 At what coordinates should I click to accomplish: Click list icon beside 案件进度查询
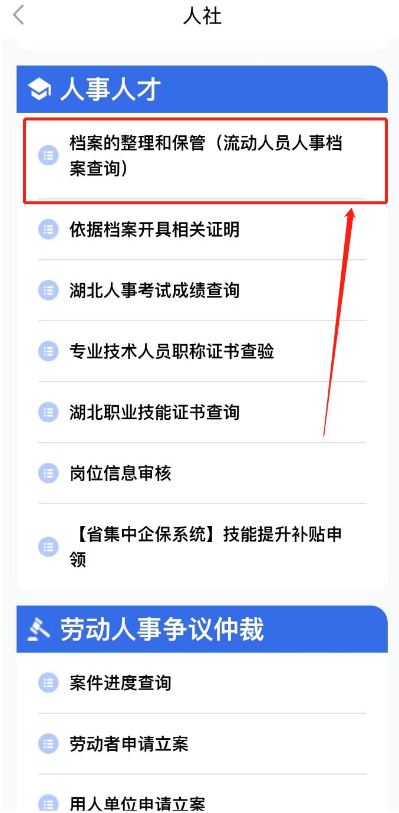click(x=48, y=683)
